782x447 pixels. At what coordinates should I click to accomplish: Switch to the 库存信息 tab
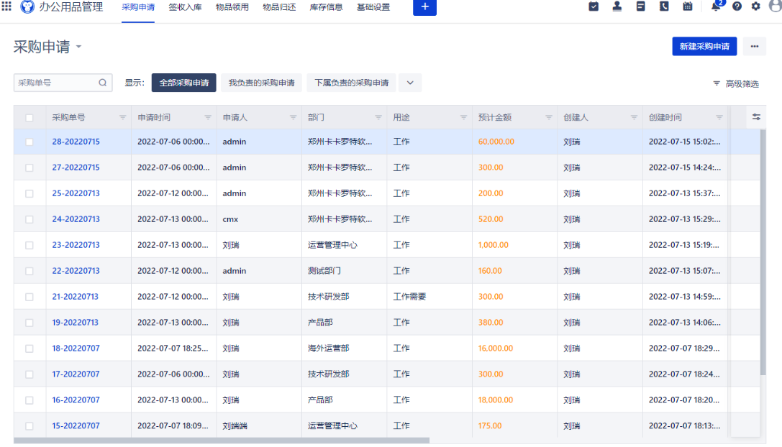[x=326, y=7]
